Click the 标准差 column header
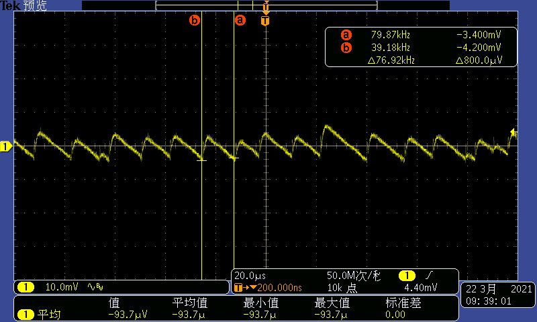 (403, 303)
